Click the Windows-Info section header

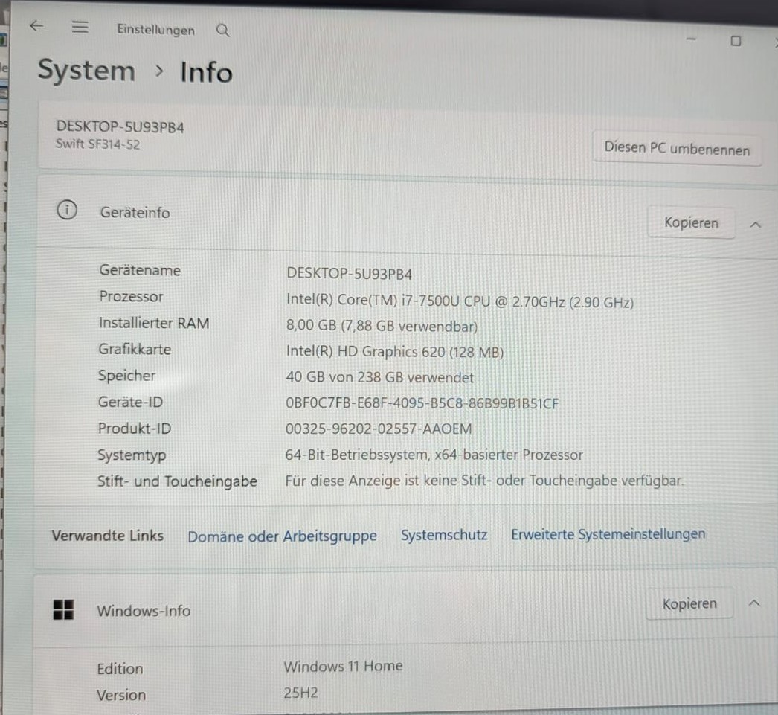(x=405, y=608)
